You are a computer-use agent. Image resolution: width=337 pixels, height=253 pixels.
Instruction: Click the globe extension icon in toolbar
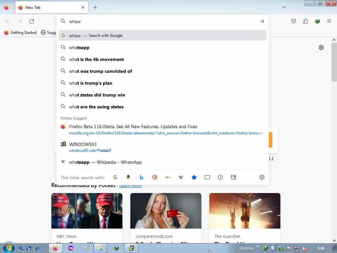click(x=317, y=21)
